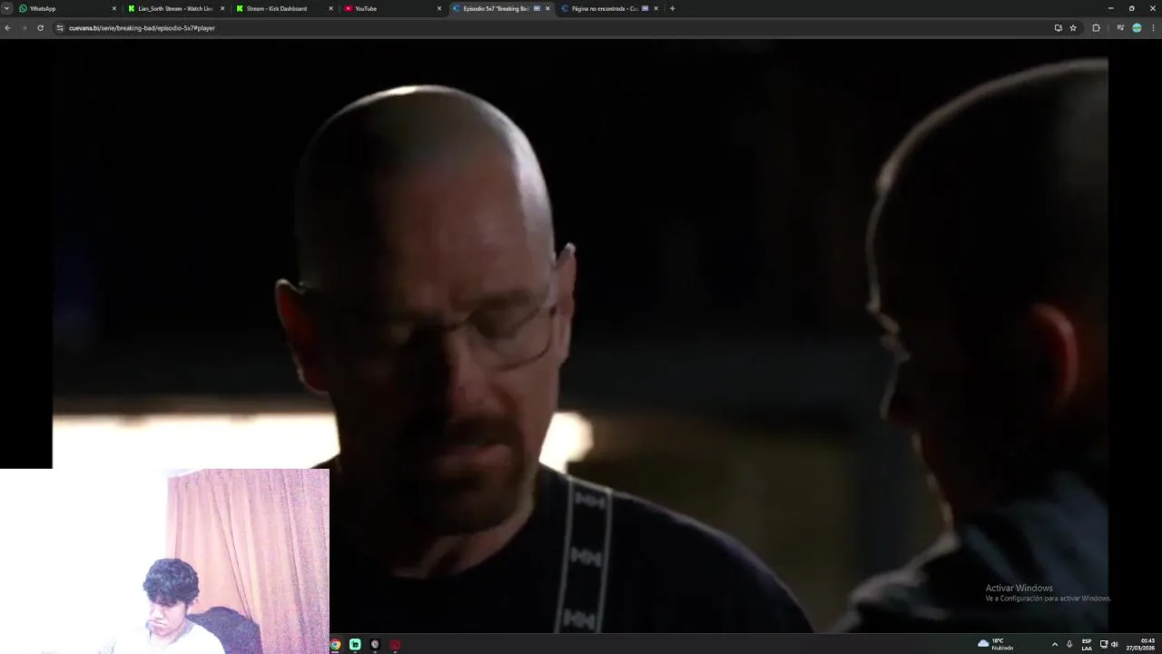This screenshot has width=1162, height=654.
Task: Open network settings from tray
Action: click(x=1104, y=644)
